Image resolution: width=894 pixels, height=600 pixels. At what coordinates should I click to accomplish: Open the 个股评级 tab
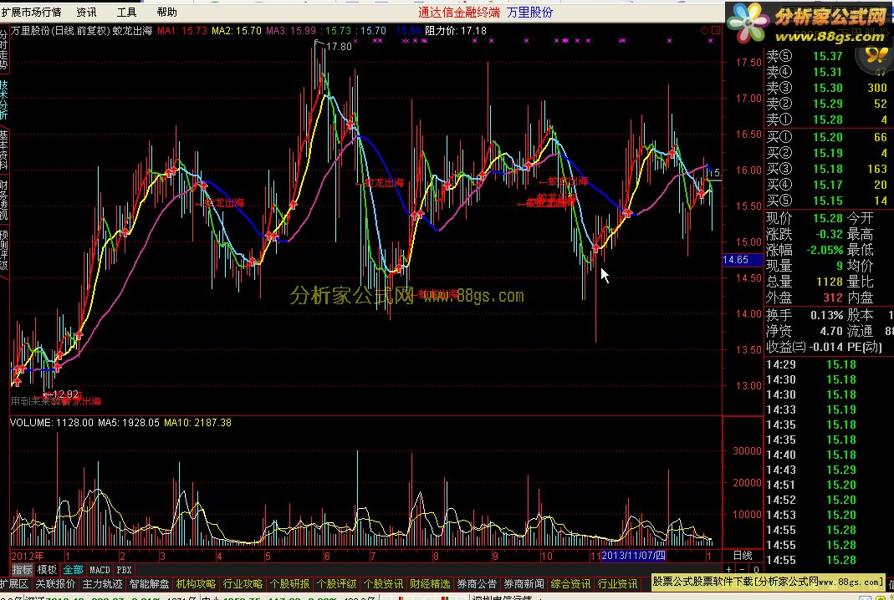tap(336, 583)
